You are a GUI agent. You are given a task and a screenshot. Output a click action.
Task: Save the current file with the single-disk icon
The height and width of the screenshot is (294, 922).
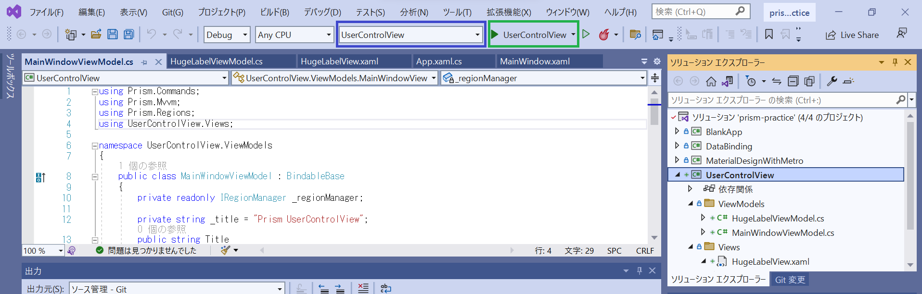pos(113,34)
